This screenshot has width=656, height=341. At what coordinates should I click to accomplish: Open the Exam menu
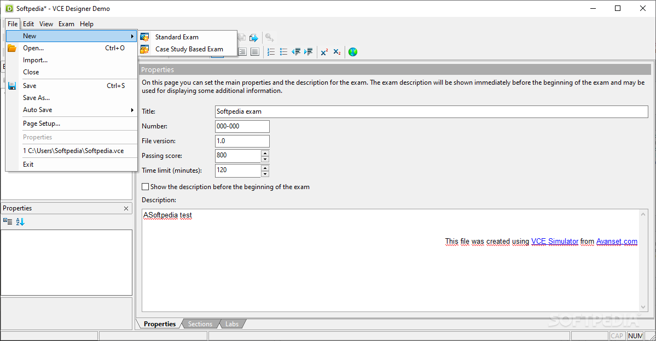click(66, 24)
